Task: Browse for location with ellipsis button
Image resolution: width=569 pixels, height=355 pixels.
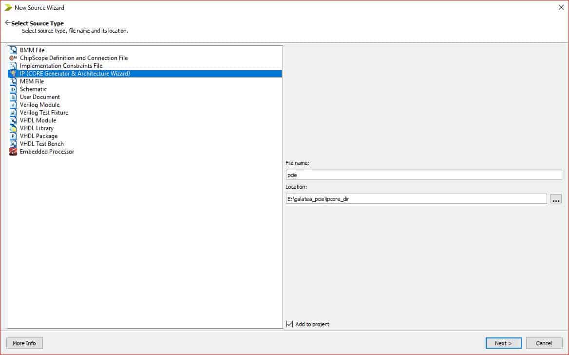Action: coord(556,199)
